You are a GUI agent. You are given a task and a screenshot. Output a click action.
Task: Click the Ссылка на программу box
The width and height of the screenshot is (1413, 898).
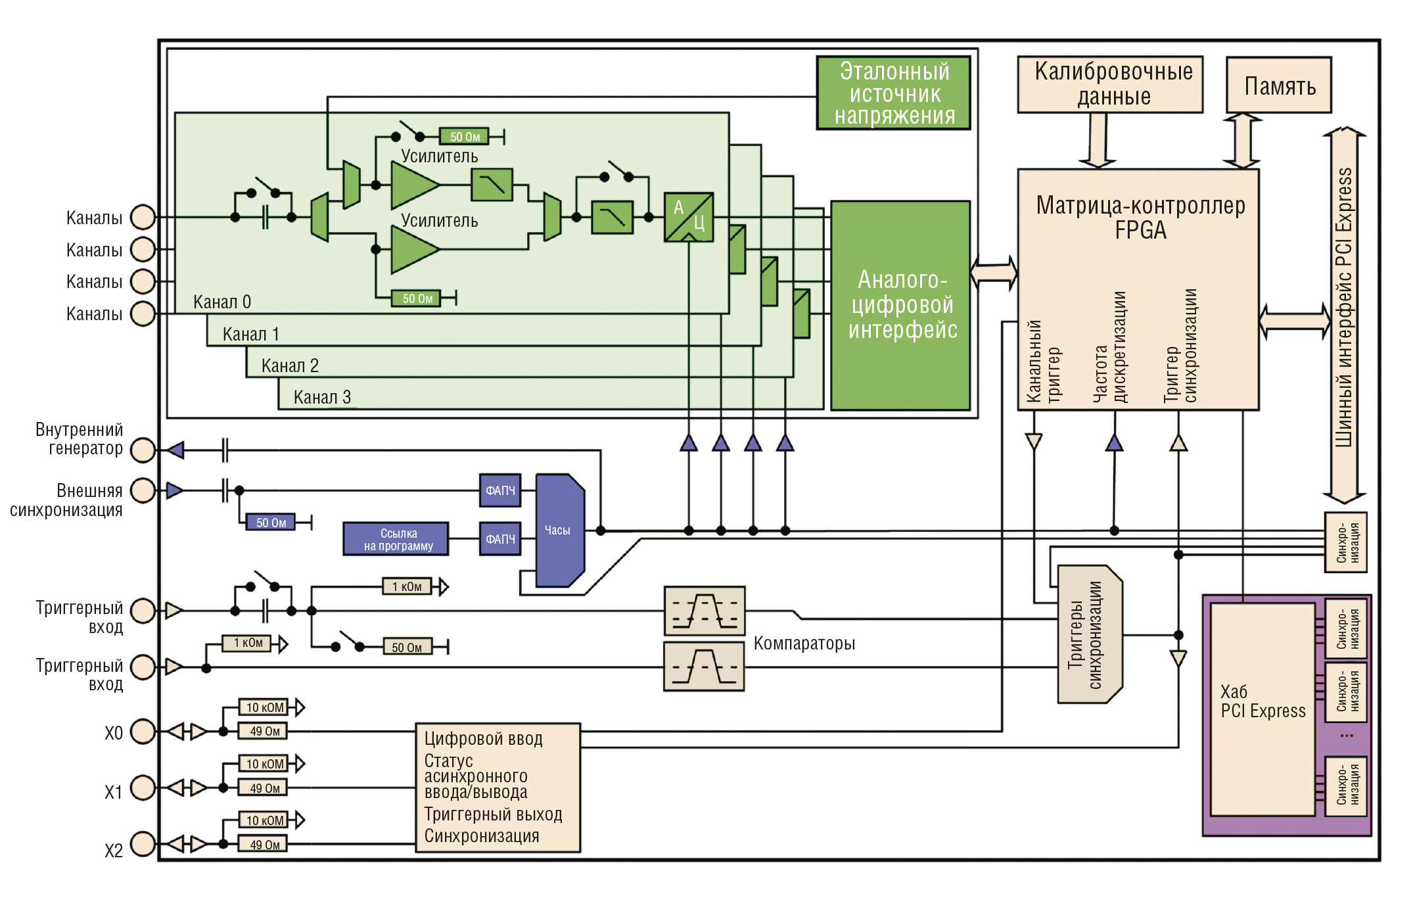[x=396, y=539]
